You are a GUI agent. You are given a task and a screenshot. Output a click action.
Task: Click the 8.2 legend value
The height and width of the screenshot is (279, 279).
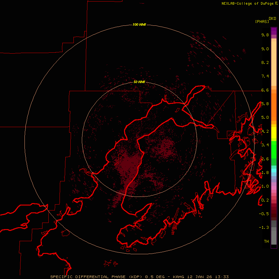point(265,62)
